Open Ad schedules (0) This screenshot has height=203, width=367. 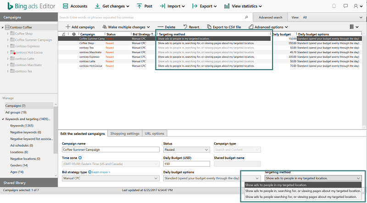(x=22, y=145)
